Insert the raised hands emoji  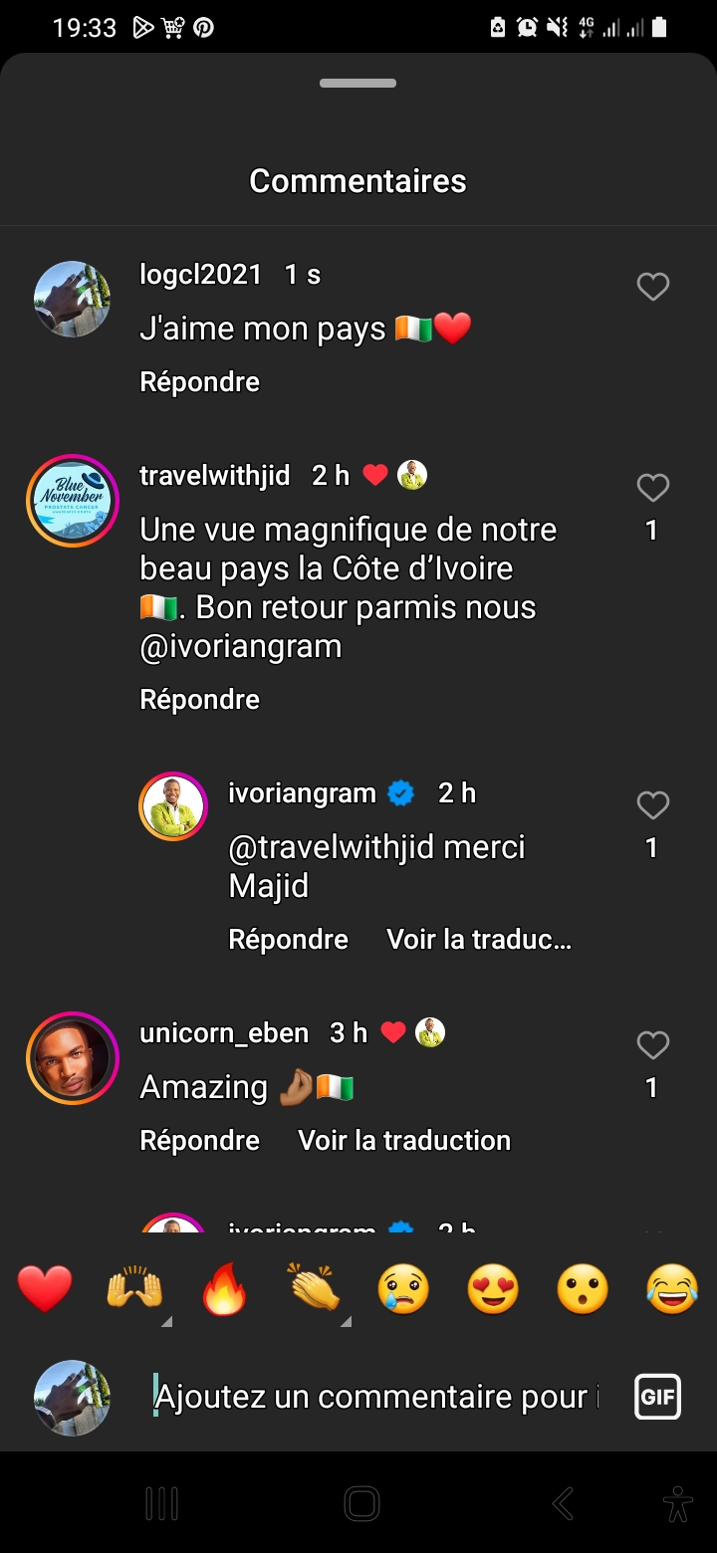(x=134, y=1289)
